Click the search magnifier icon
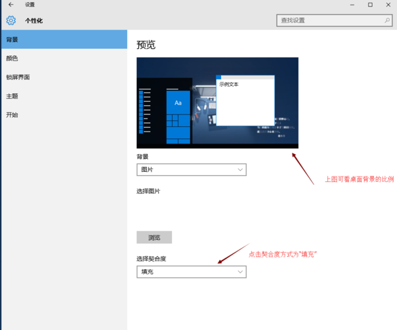Image resolution: width=397 pixels, height=330 pixels. pyautogui.click(x=387, y=21)
